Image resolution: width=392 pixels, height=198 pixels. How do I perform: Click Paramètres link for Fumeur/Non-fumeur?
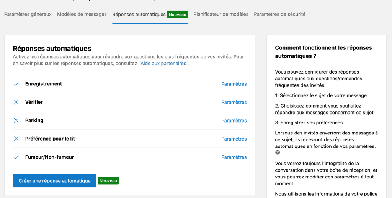point(234,157)
